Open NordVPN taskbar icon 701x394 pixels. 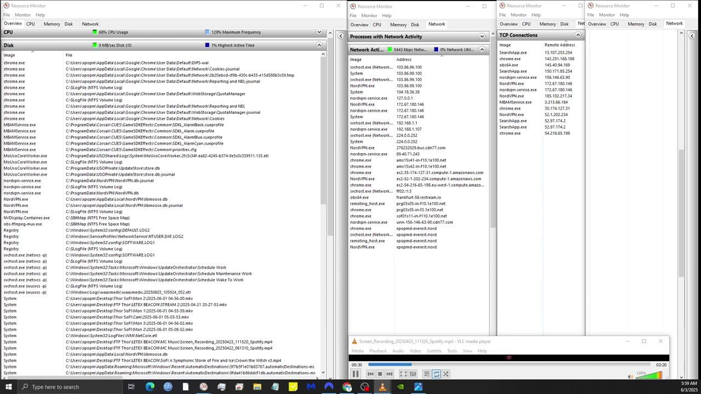click(329, 387)
